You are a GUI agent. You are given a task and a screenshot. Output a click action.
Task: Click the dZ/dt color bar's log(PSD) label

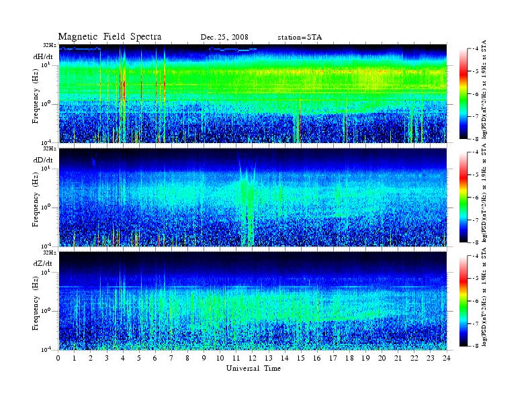coord(484,297)
